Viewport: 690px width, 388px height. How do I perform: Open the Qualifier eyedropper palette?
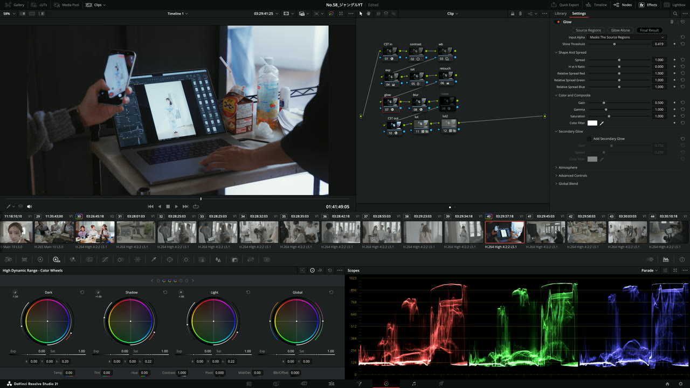tap(154, 260)
